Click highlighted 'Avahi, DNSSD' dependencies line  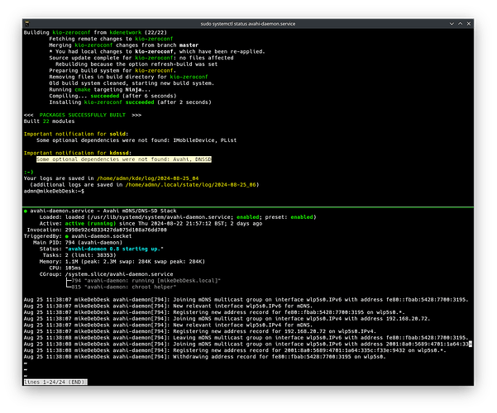click(x=123, y=159)
